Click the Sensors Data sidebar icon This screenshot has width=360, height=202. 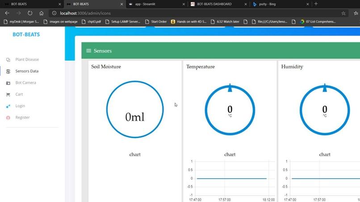pos(8,71)
